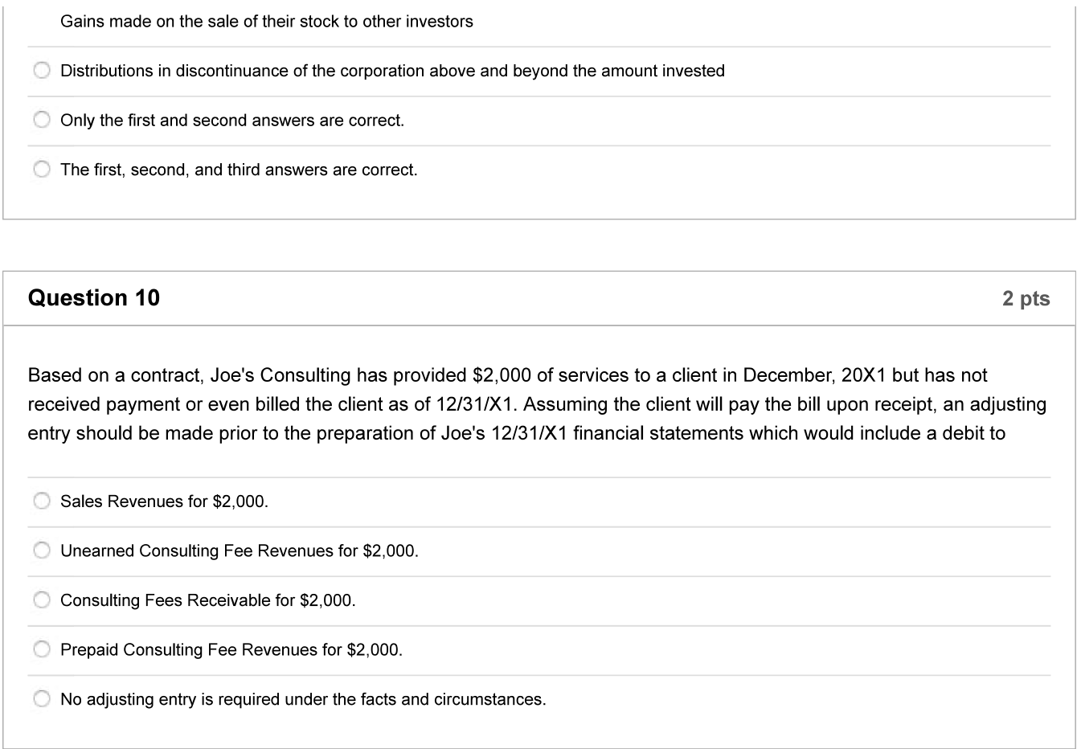Image resolution: width=1077 pixels, height=749 pixels.
Task: Click the Joe's Consulting question paragraph
Action: (x=537, y=404)
